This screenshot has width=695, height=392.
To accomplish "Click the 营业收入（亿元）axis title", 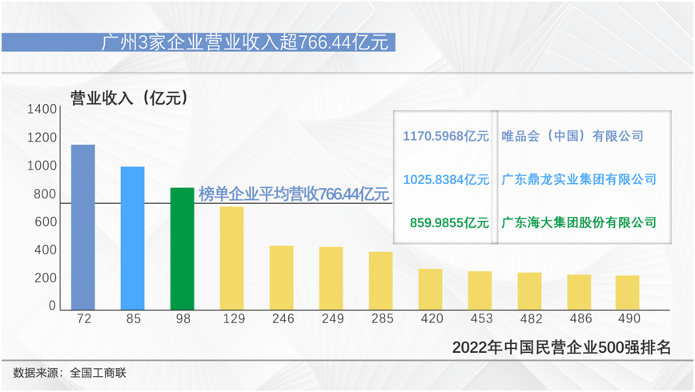I will click(x=129, y=98).
